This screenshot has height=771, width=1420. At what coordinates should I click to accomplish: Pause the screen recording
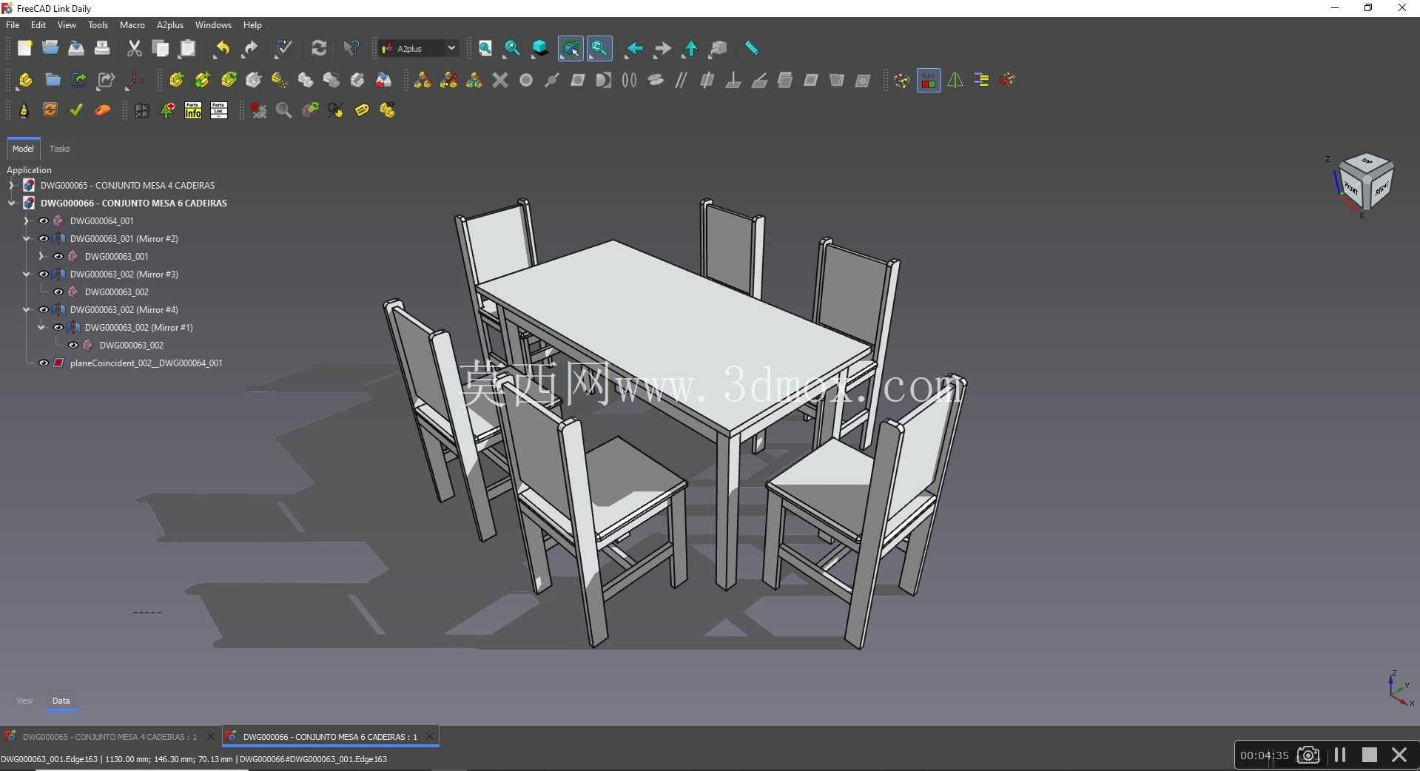coord(1340,755)
